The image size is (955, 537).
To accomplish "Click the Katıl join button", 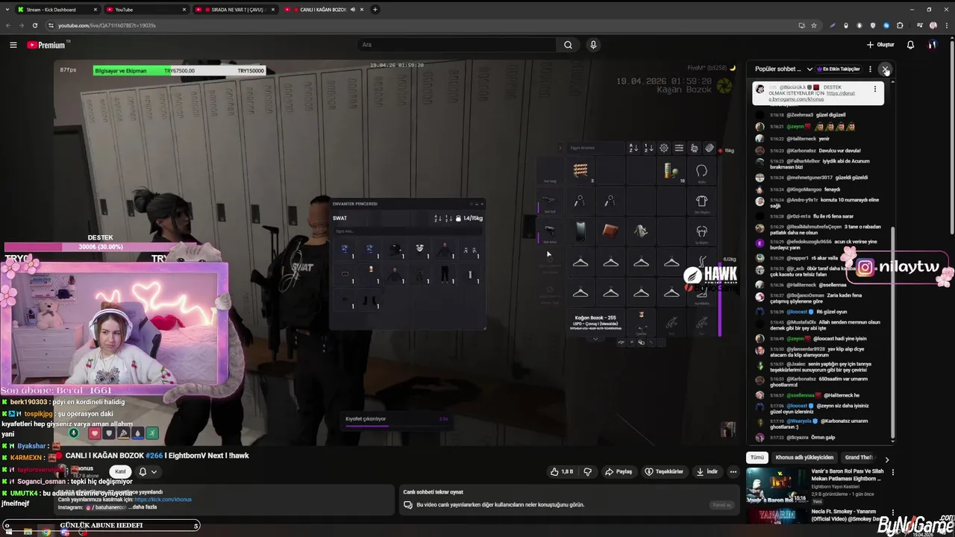I will pyautogui.click(x=120, y=471).
